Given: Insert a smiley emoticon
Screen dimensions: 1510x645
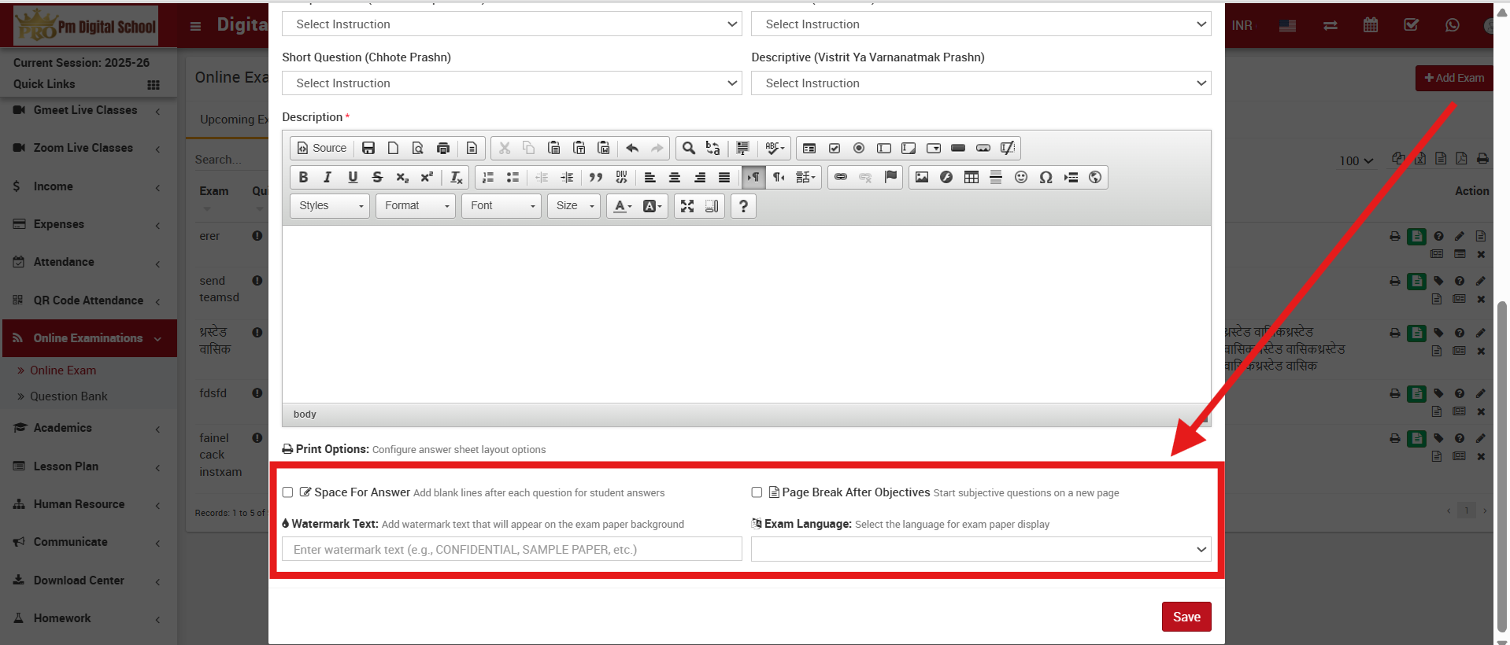Looking at the screenshot, I should (1020, 177).
